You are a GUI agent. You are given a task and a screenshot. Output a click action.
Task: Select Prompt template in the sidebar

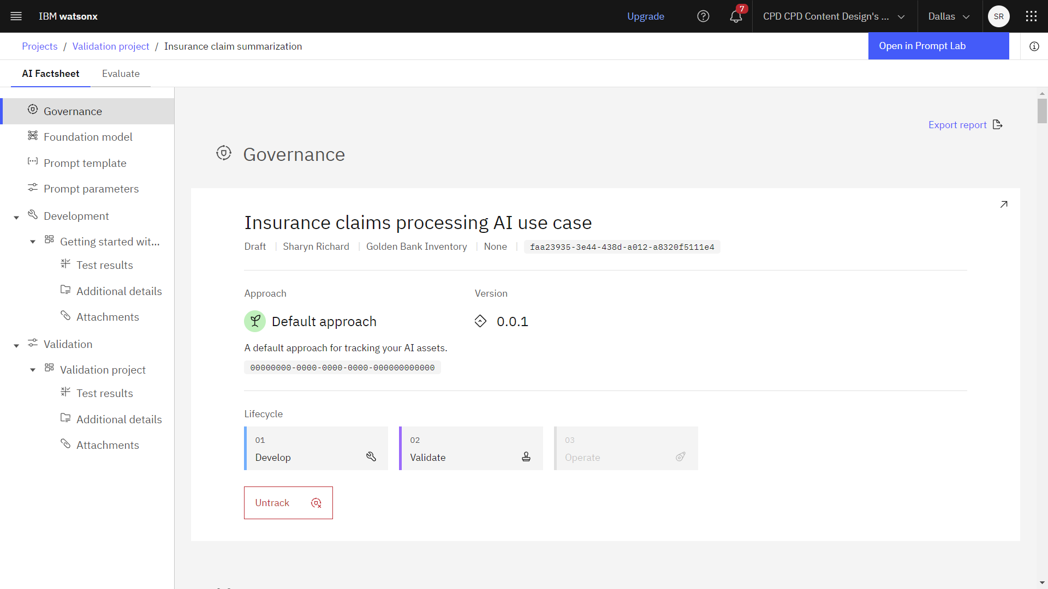[87, 163]
